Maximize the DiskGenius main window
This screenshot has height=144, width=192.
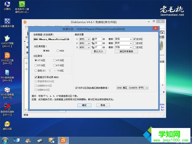click(x=154, y=21)
